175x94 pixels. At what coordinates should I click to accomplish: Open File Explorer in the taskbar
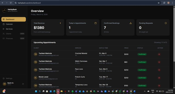[62, 91]
